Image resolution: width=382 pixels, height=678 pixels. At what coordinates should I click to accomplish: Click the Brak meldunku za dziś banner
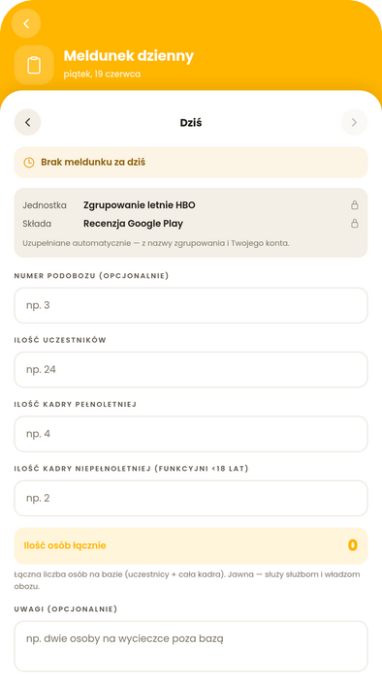[x=191, y=163]
